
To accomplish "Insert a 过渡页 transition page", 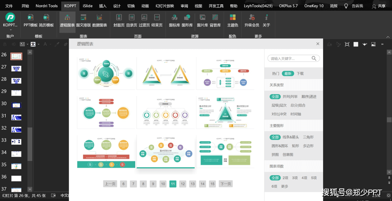I will 144,20.
